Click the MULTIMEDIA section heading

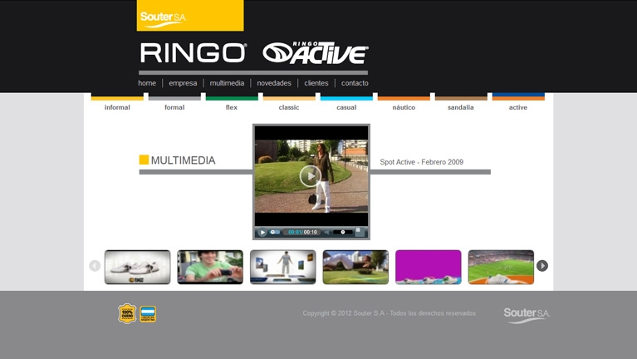click(183, 160)
